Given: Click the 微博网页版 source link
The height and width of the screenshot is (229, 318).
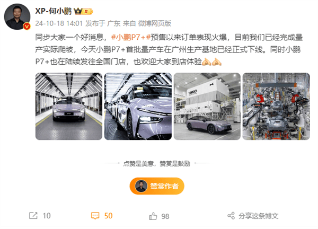Looking at the screenshot, I should 155,23.
